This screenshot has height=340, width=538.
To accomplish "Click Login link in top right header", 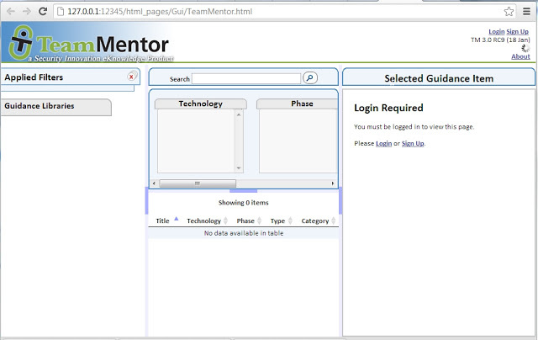I will pyautogui.click(x=496, y=31).
